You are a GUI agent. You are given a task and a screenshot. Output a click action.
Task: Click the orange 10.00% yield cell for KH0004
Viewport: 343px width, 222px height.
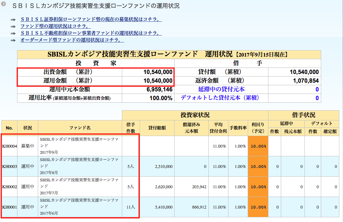coord(258,146)
